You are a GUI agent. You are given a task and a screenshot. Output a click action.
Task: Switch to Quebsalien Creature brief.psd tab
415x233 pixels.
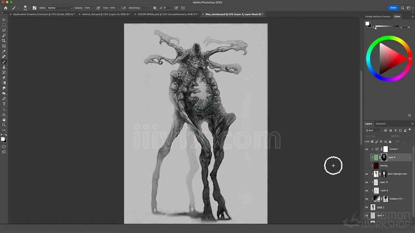(x=44, y=14)
